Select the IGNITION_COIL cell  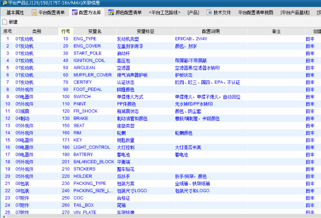coord(95,61)
